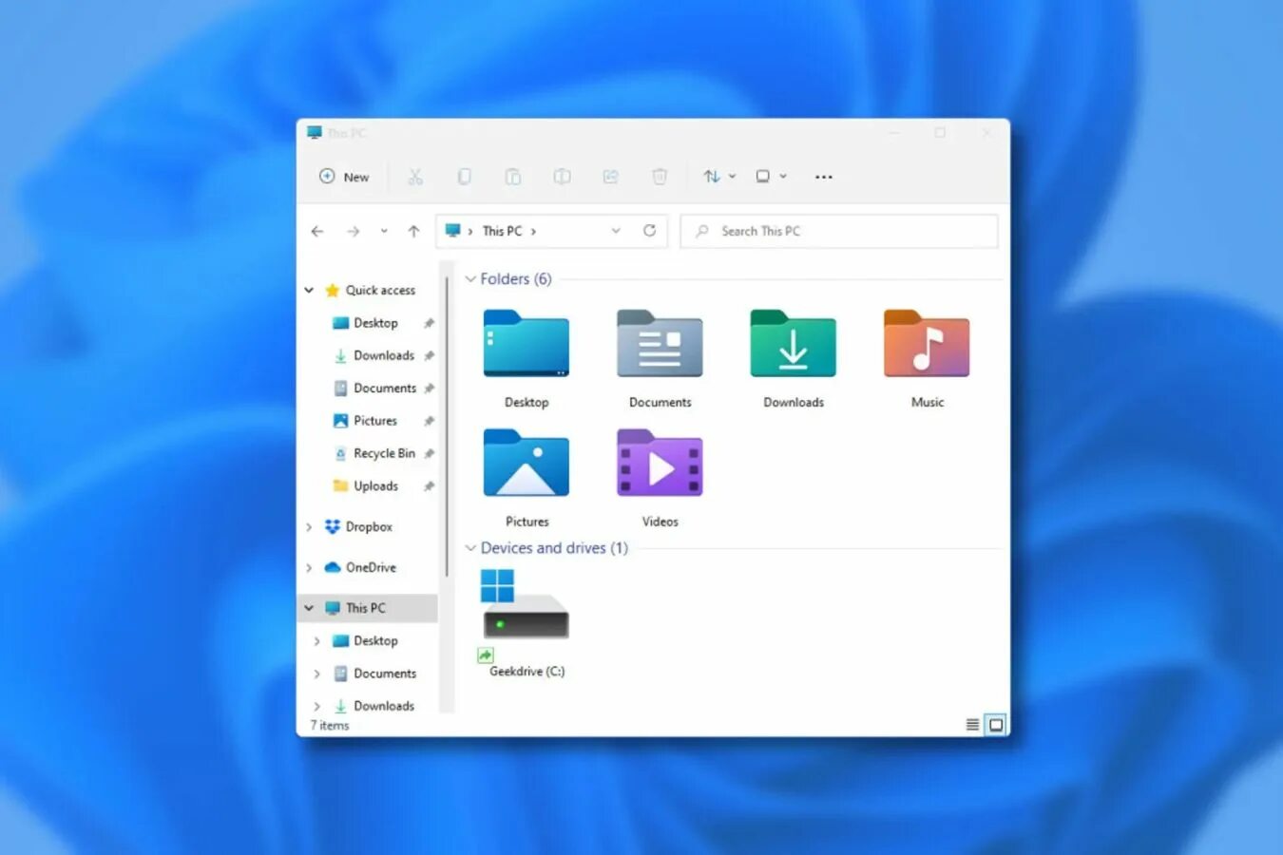Click the Search This PC field
This screenshot has height=855, width=1283.
click(x=839, y=231)
